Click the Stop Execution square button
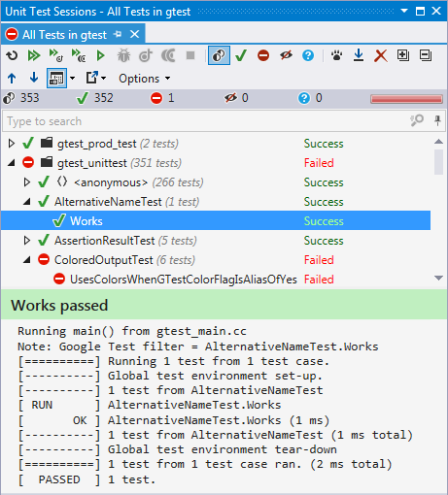This screenshot has height=495, width=448. pyautogui.click(x=190, y=55)
